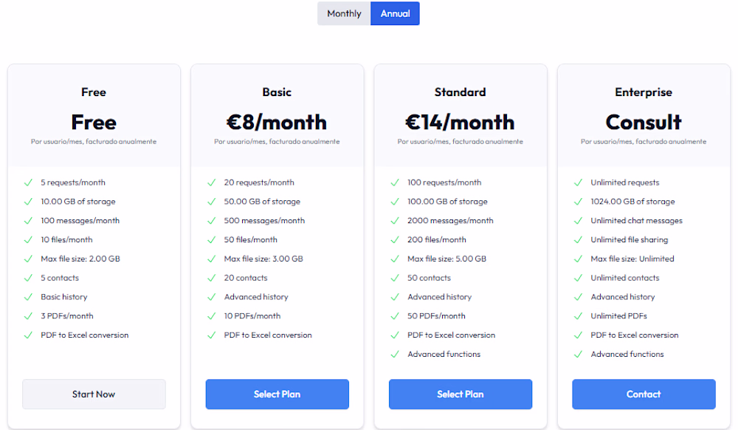Click checkmark beside Unlimited requests
The width and height of the screenshot is (738, 430).
click(x=578, y=182)
